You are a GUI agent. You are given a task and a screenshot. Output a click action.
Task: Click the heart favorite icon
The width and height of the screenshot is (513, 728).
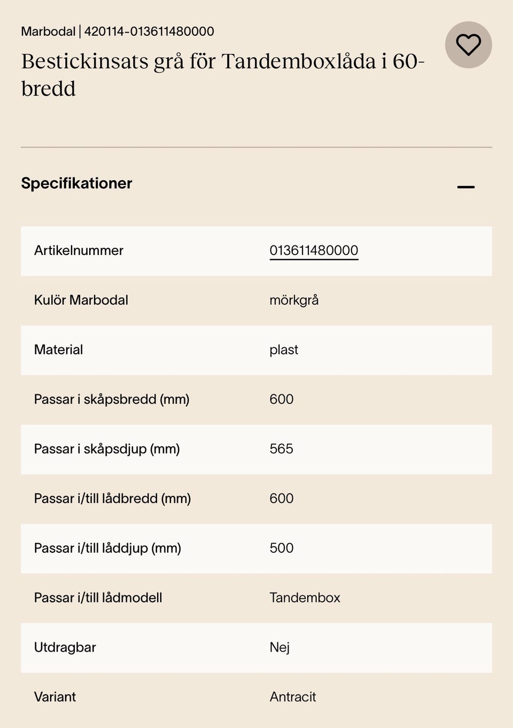(x=468, y=45)
